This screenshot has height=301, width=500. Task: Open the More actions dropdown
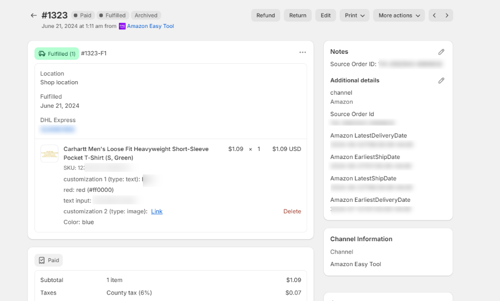click(x=399, y=15)
